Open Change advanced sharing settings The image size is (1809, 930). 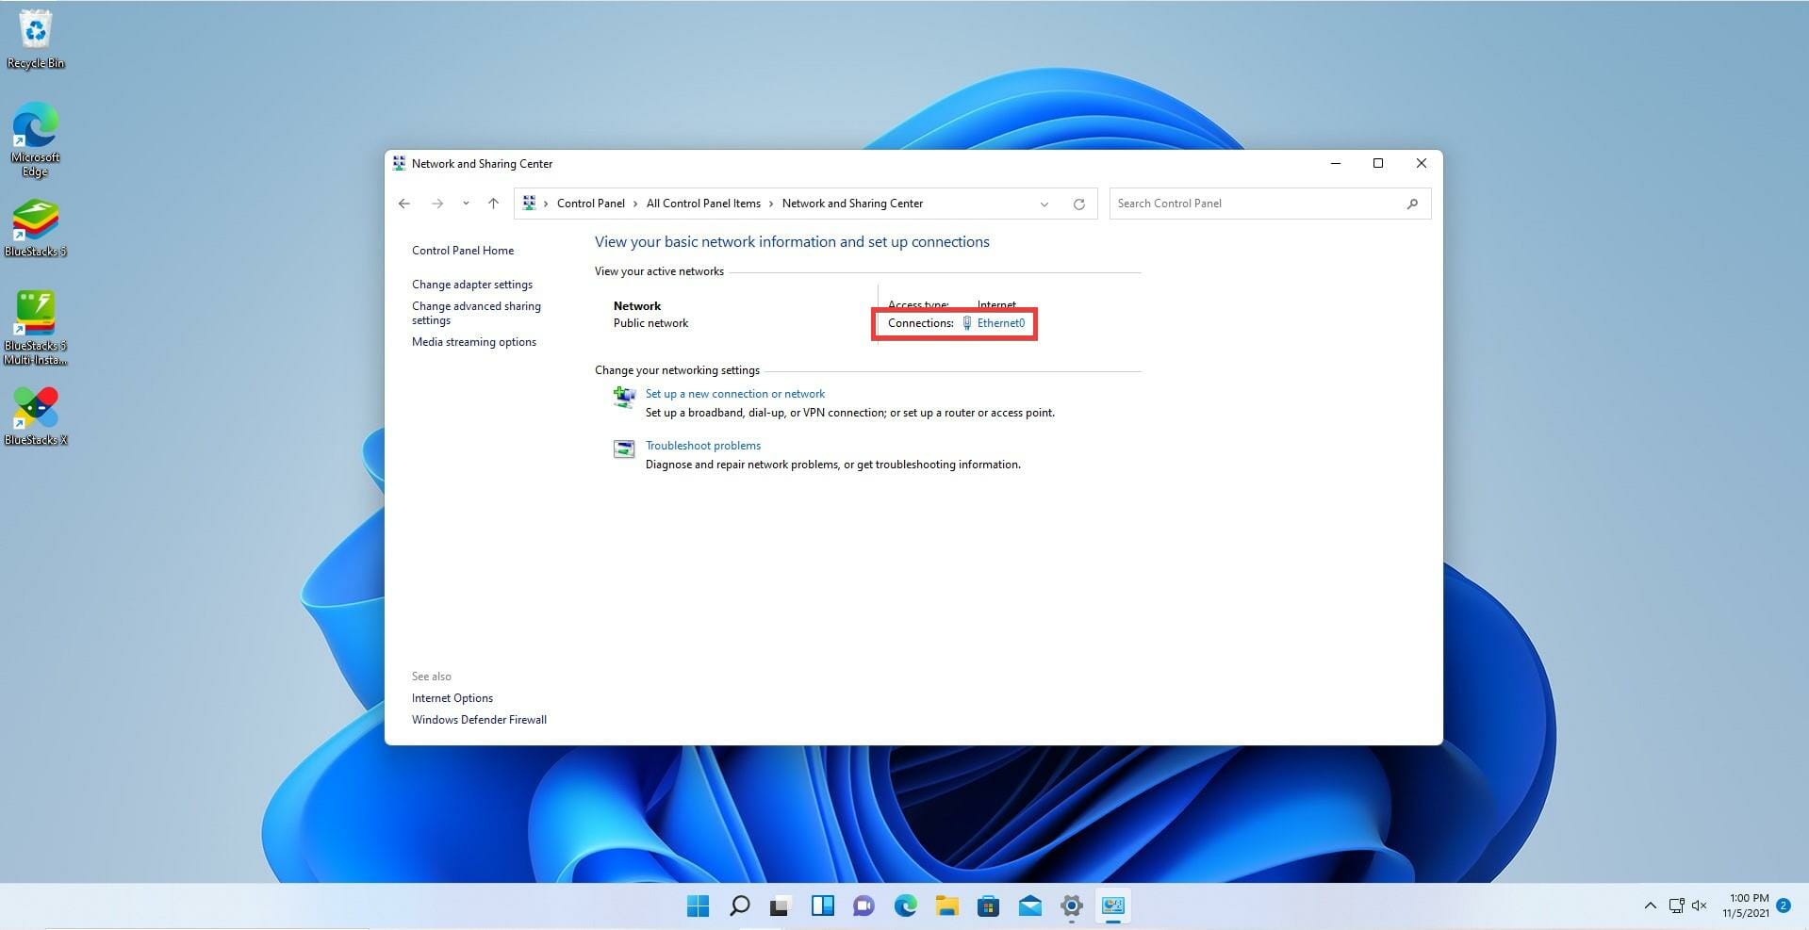point(476,313)
